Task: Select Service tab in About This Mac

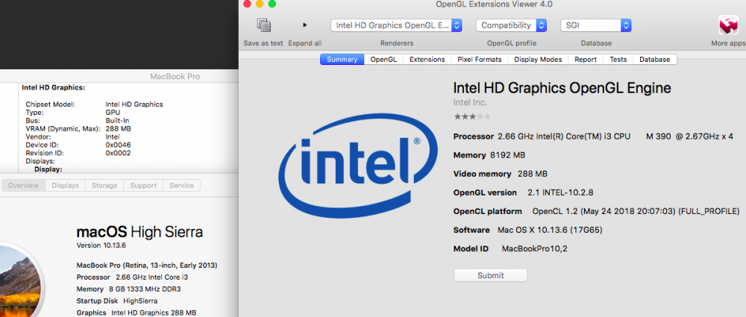Action: pyautogui.click(x=182, y=185)
